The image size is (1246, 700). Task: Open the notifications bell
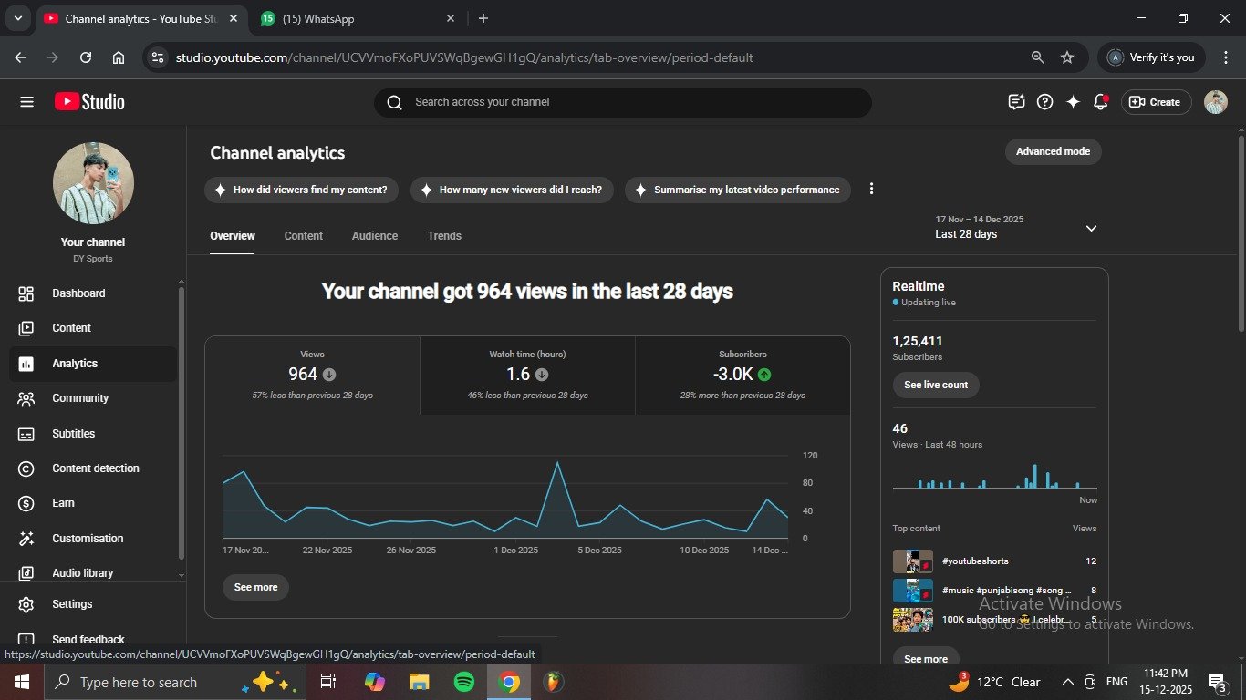1100,102
